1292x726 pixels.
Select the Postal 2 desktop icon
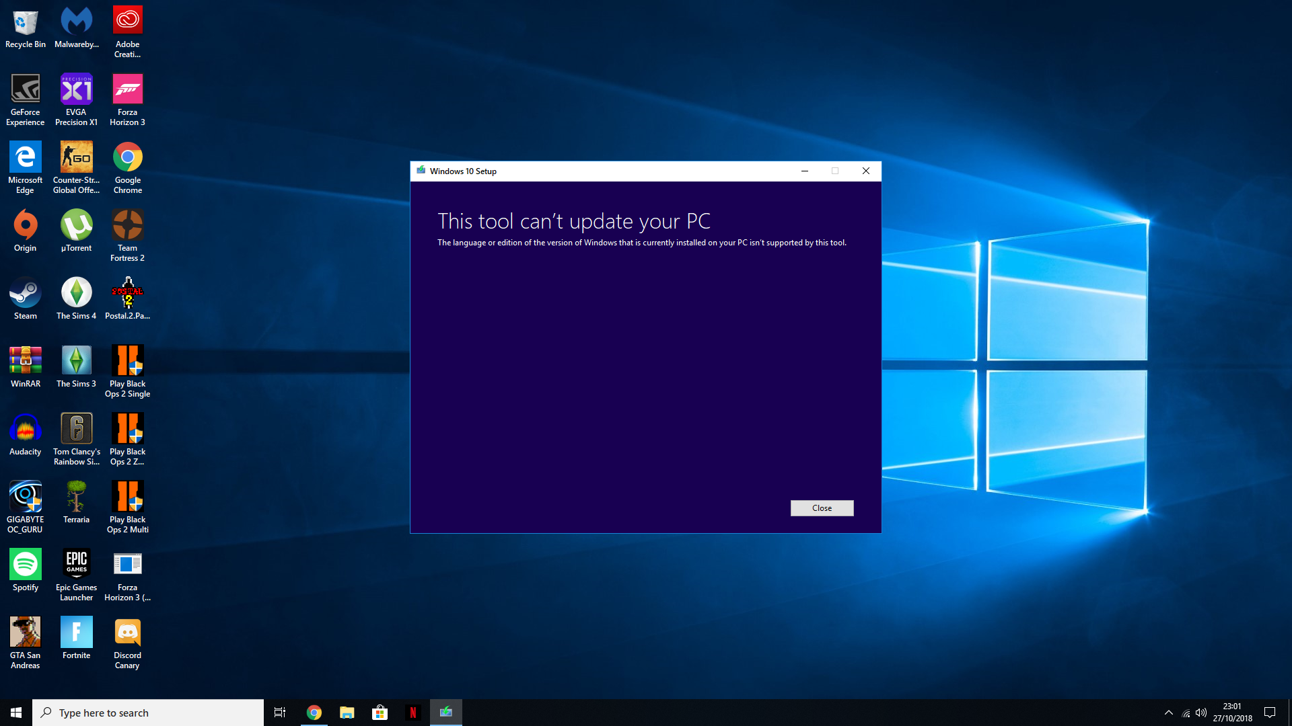pos(128,299)
